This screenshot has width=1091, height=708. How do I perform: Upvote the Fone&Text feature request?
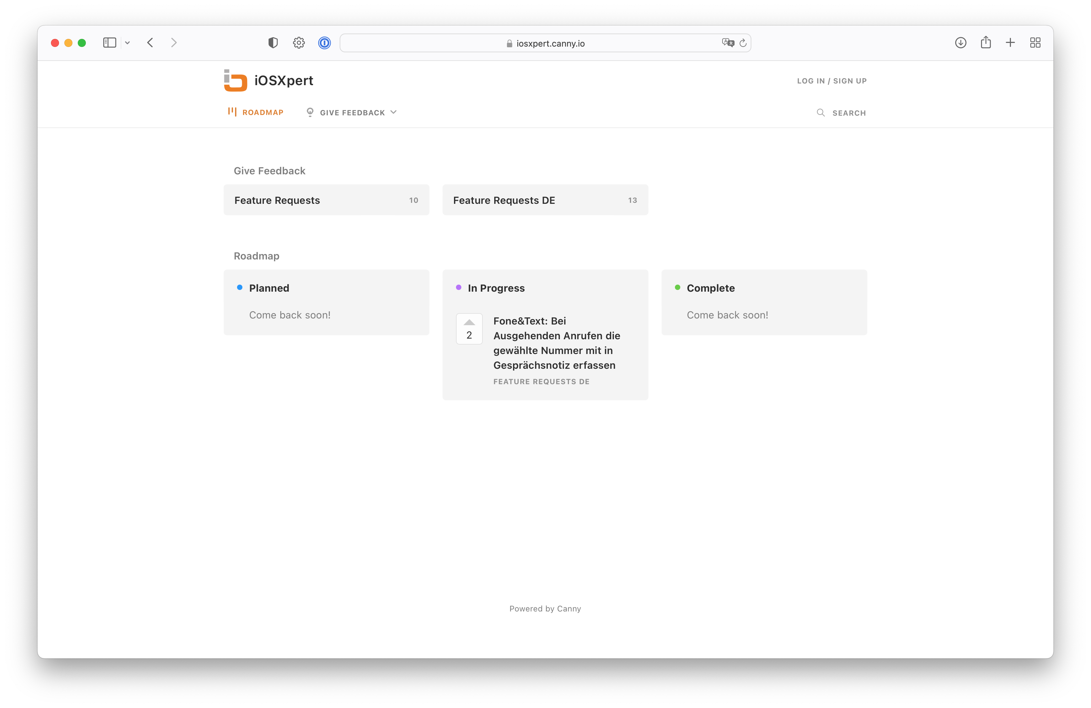[469, 329]
